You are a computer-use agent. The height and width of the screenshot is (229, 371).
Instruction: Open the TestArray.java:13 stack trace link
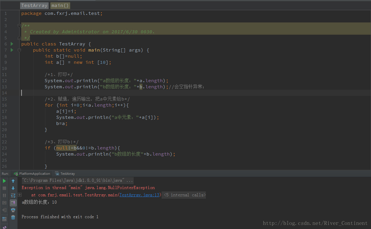[139, 195]
